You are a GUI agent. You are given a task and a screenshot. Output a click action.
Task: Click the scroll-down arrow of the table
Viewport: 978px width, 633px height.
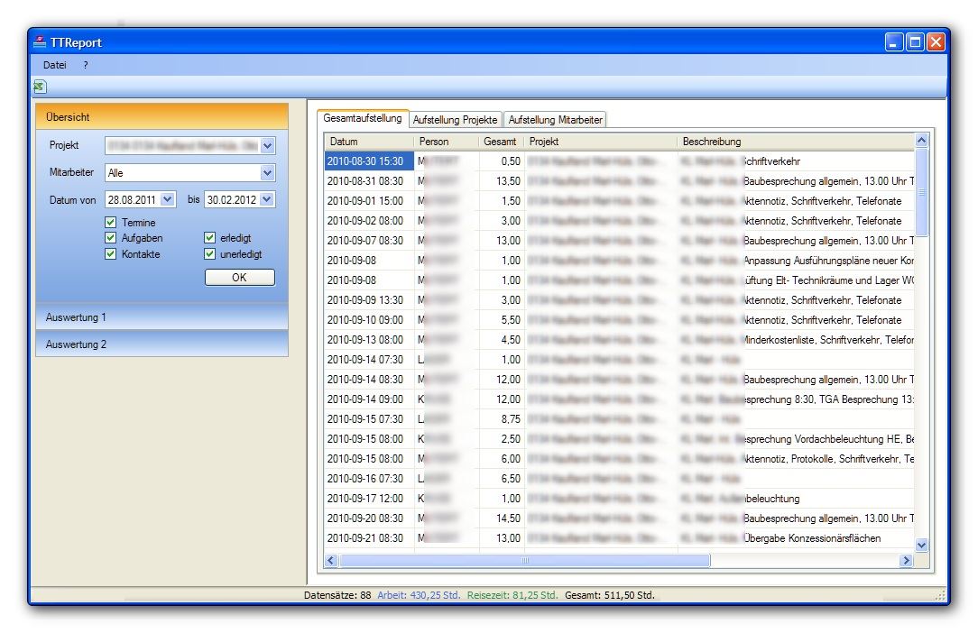click(x=921, y=545)
